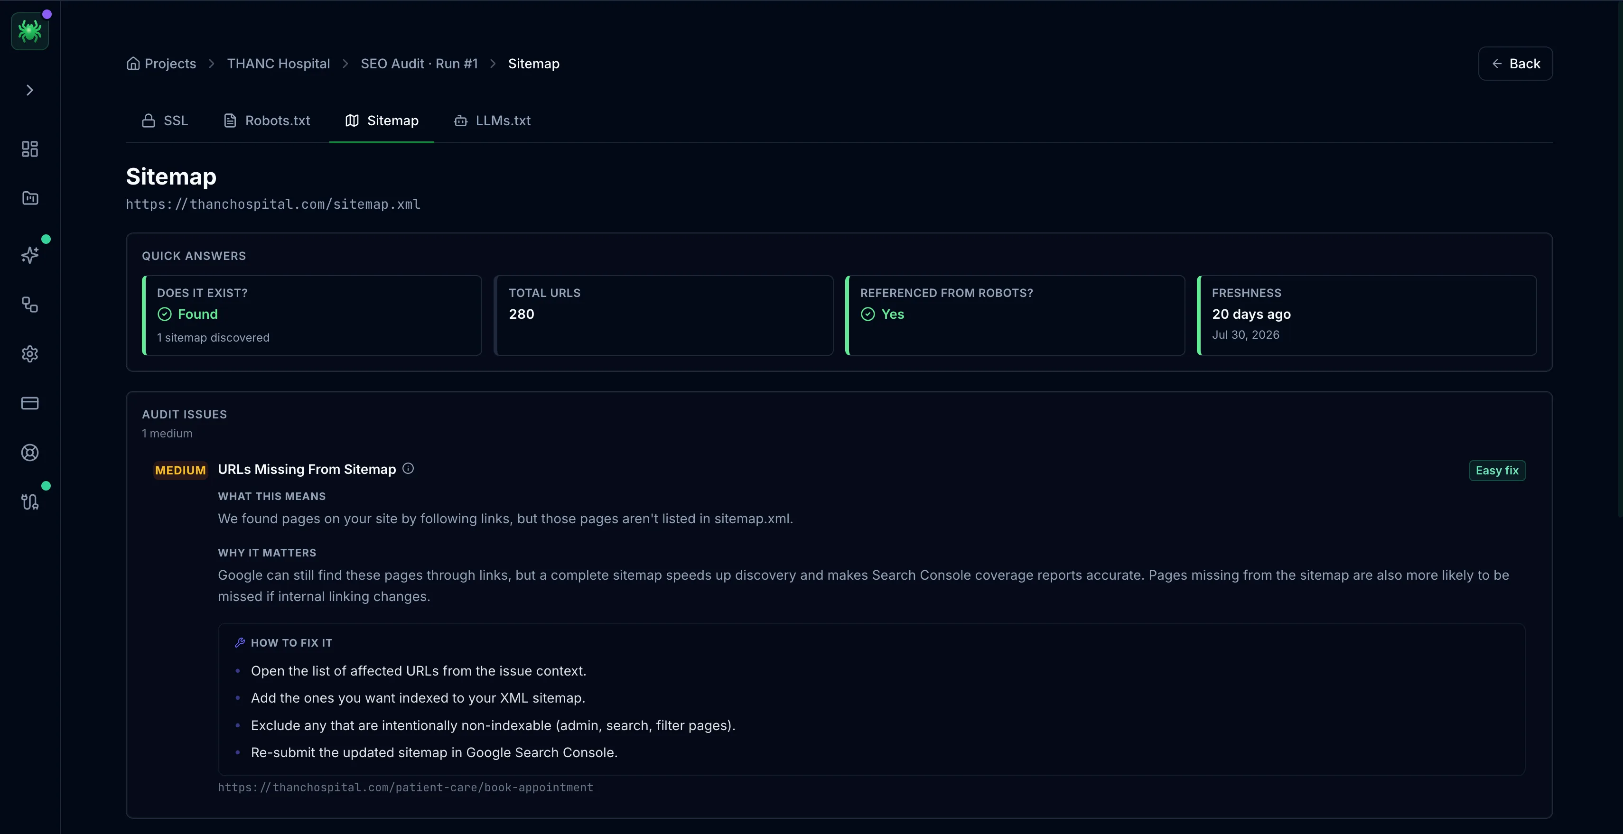Click the info icon next to URLs Missing From Sitemap

point(408,469)
